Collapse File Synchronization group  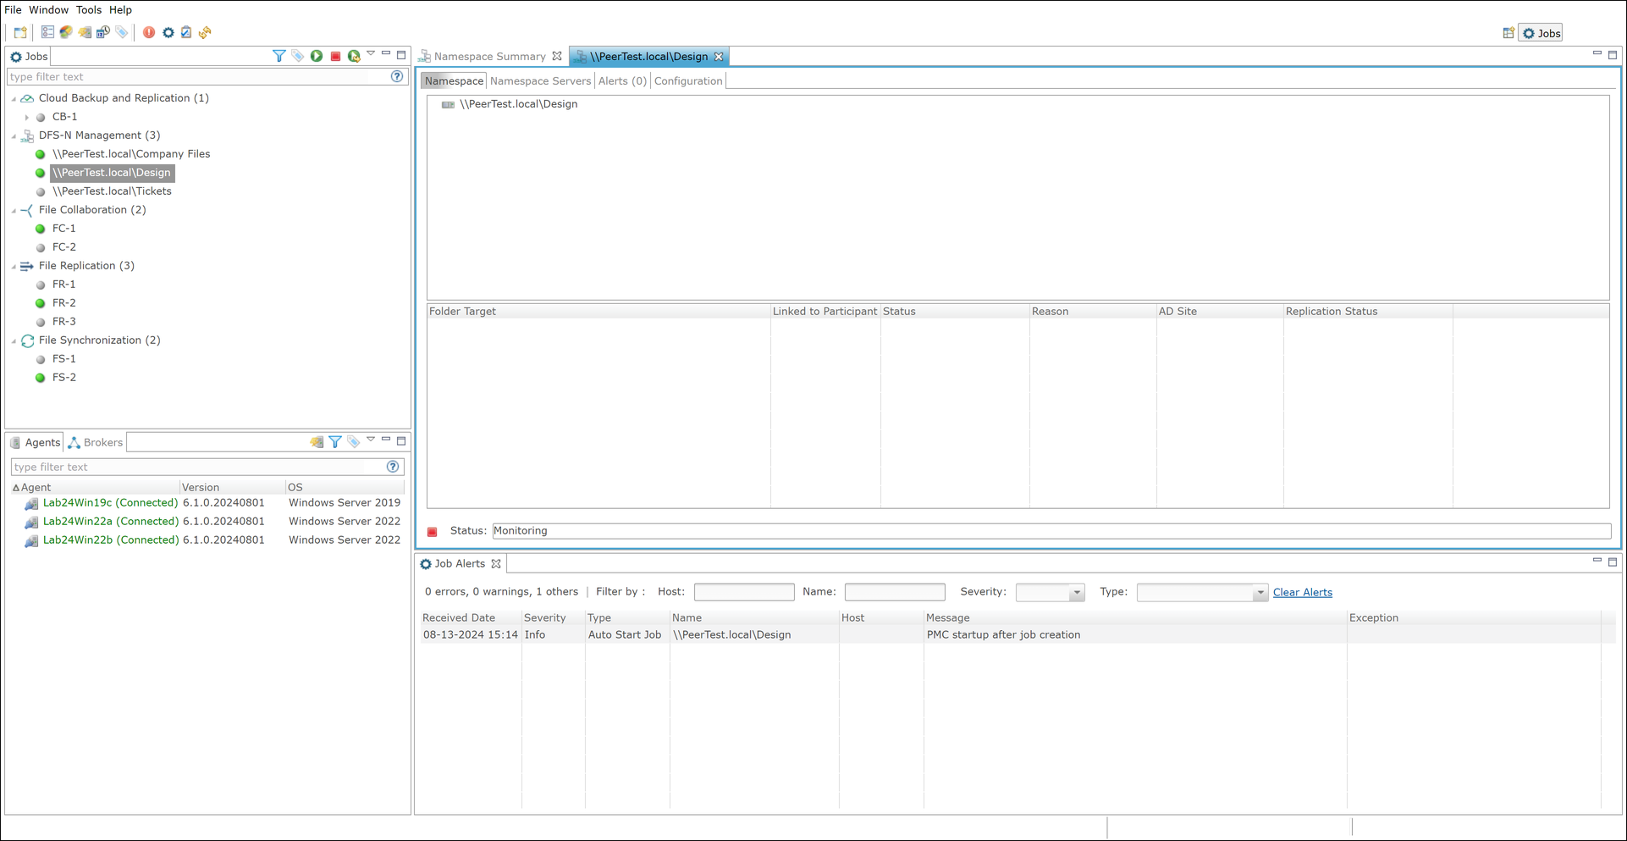[14, 340]
